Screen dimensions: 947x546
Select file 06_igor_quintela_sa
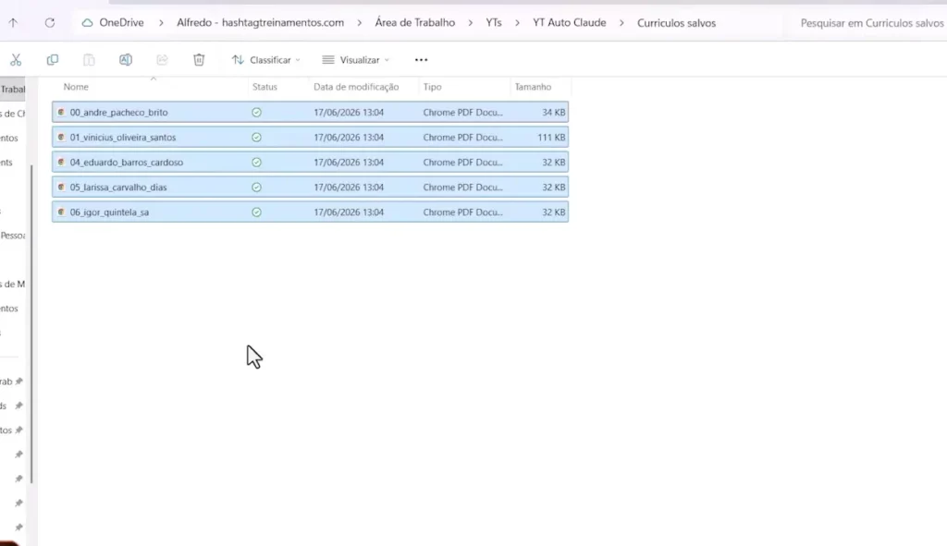tap(310, 212)
